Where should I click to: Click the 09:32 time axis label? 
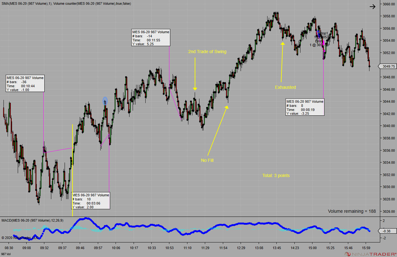tap(44, 248)
